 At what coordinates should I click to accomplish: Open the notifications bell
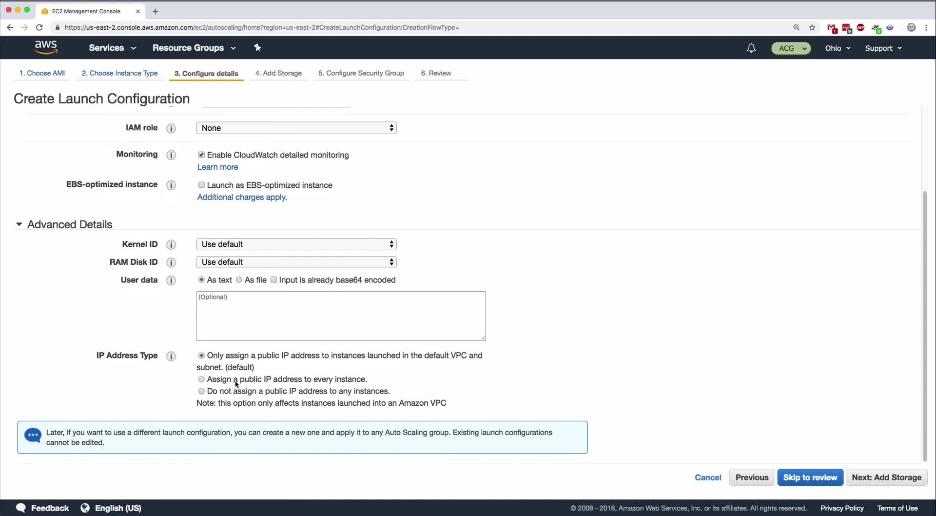tap(751, 48)
